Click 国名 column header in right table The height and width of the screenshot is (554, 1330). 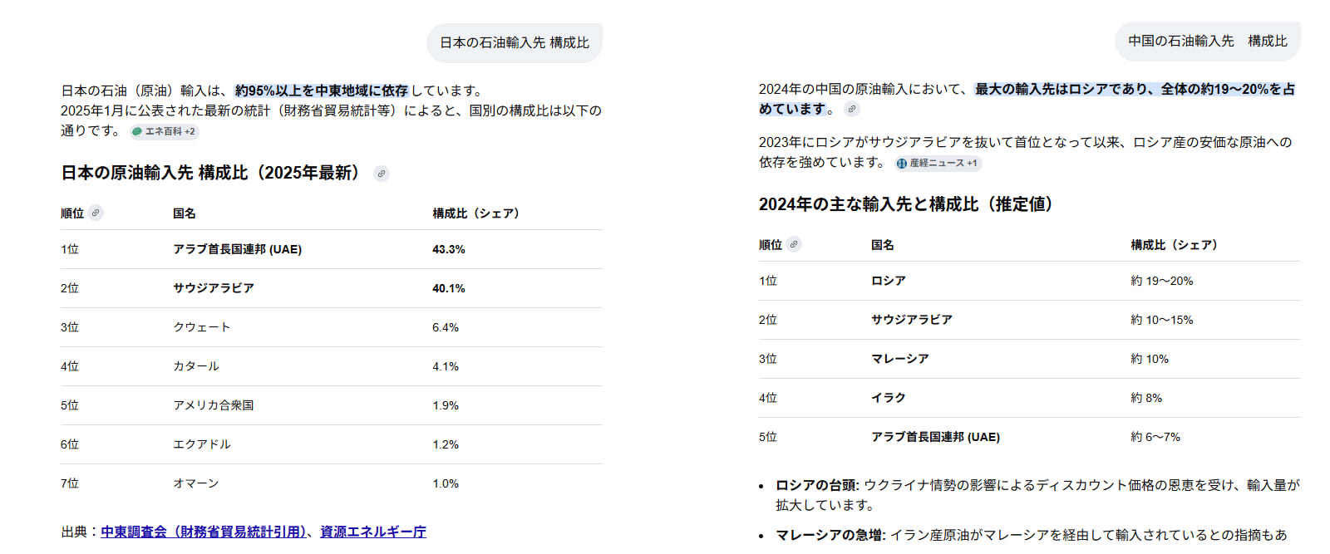(x=883, y=245)
